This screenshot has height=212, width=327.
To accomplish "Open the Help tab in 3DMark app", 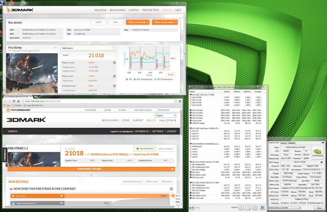I will (x=178, y=10).
